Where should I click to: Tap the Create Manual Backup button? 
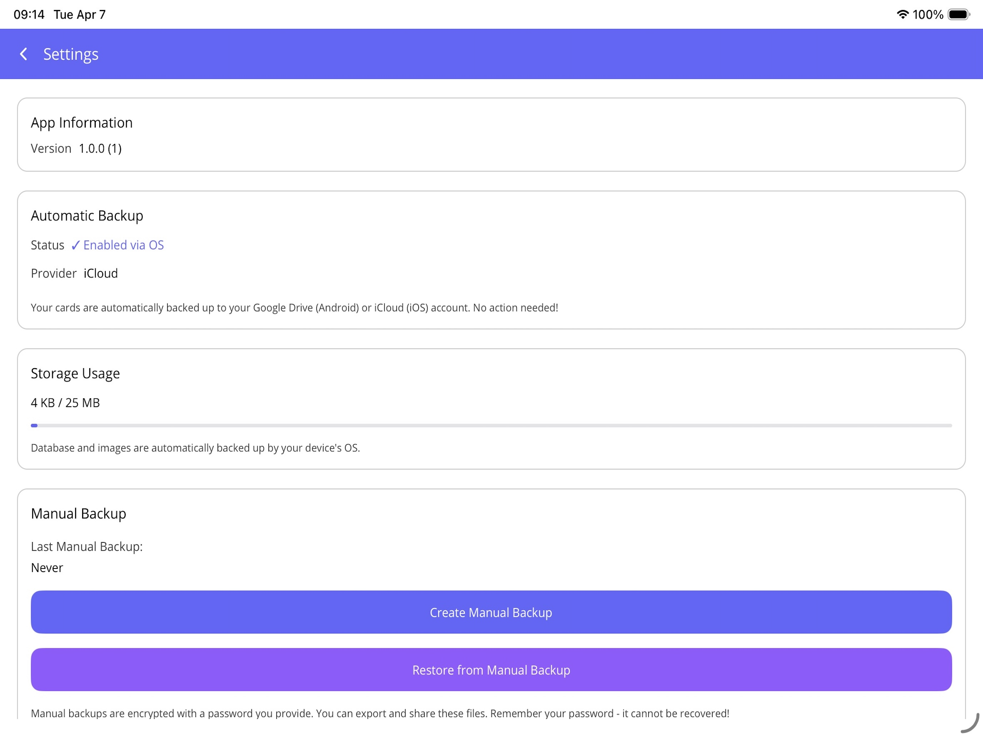click(x=491, y=612)
